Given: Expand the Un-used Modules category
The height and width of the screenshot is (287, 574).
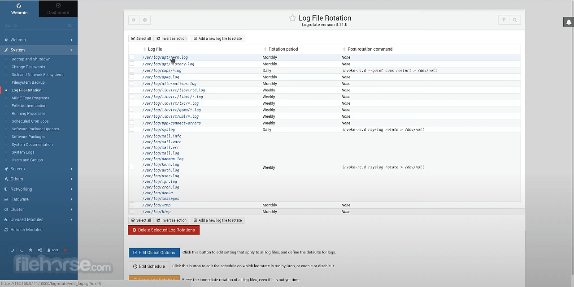Looking at the screenshot, I should [x=39, y=219].
